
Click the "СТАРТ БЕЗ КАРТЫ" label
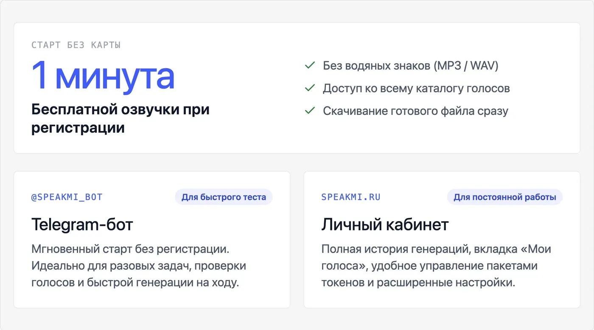click(76, 45)
